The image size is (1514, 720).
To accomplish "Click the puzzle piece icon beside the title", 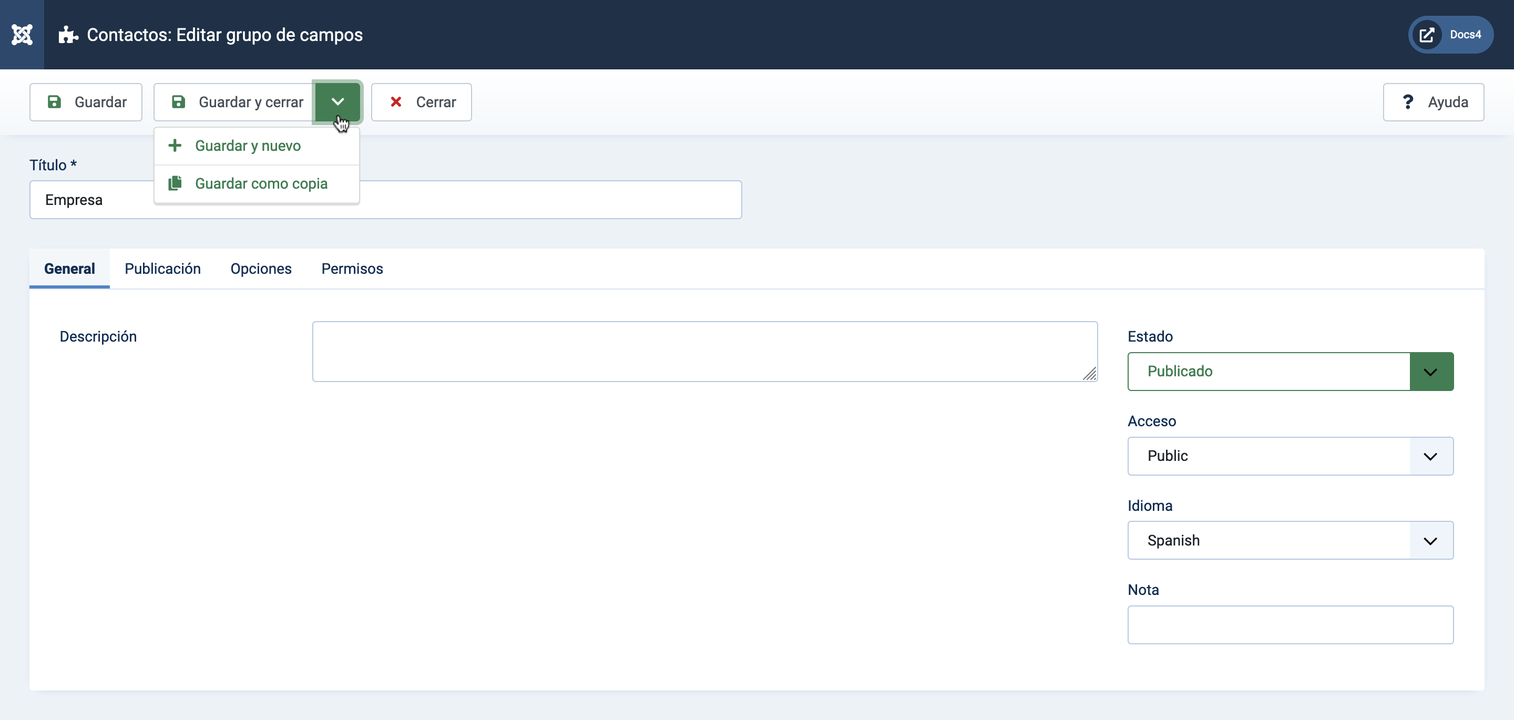I will (x=68, y=35).
